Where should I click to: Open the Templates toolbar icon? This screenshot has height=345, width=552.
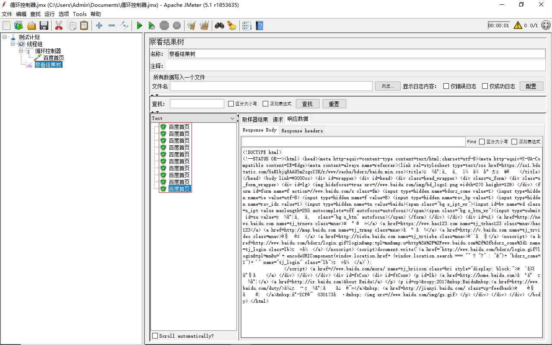[19, 25]
